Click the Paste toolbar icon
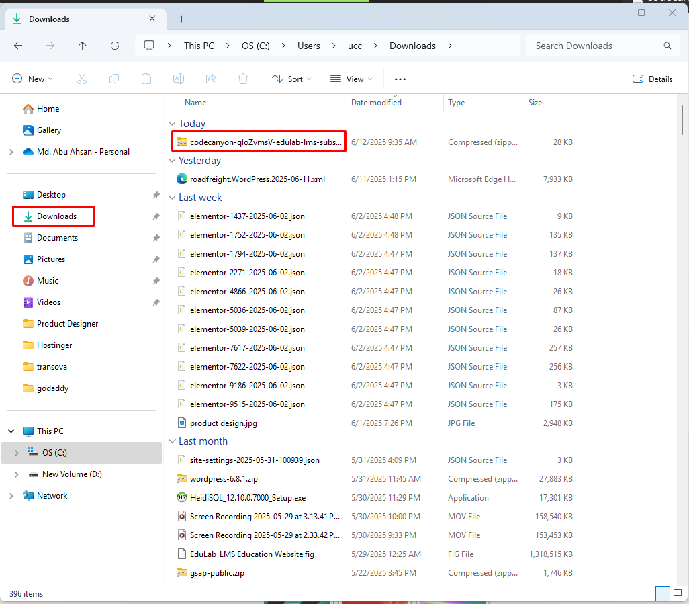The width and height of the screenshot is (689, 604). pyautogui.click(x=146, y=79)
